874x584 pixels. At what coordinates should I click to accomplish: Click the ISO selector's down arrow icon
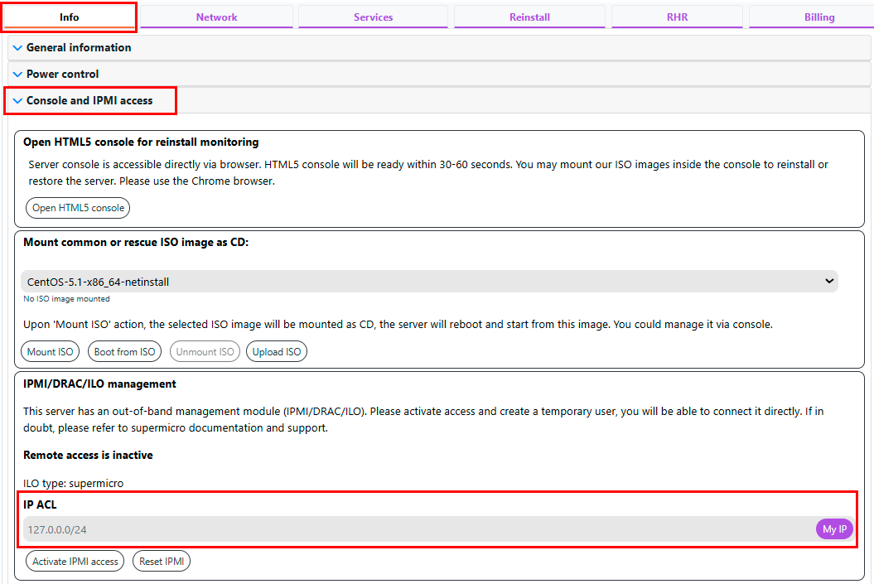tap(829, 282)
